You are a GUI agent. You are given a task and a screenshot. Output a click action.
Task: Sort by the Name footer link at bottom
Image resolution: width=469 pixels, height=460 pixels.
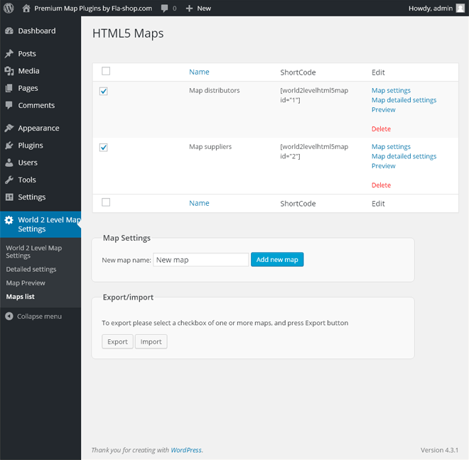coord(199,203)
